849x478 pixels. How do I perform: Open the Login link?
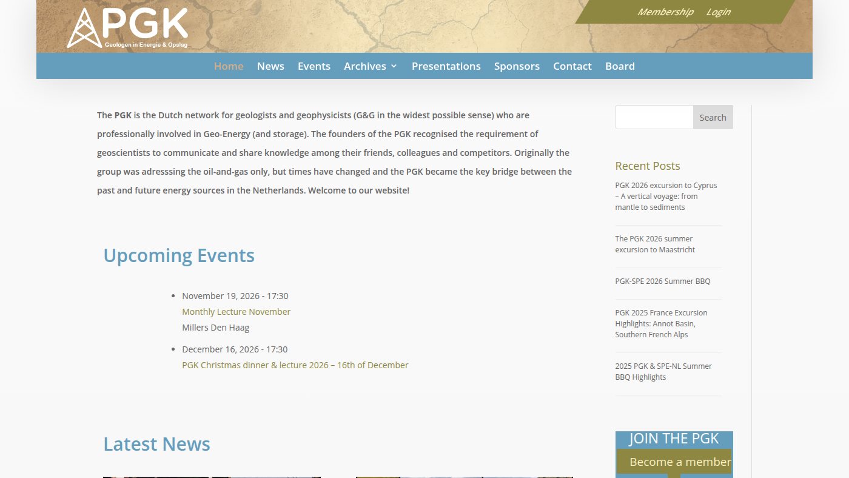pyautogui.click(x=719, y=12)
